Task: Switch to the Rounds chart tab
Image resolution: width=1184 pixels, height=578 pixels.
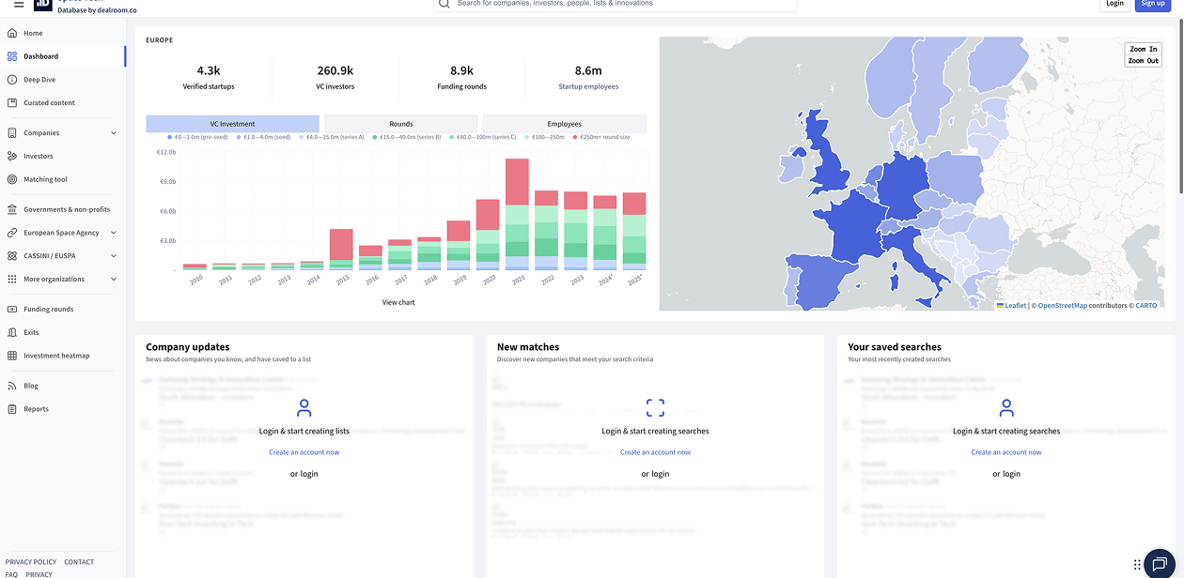Action: (x=401, y=124)
